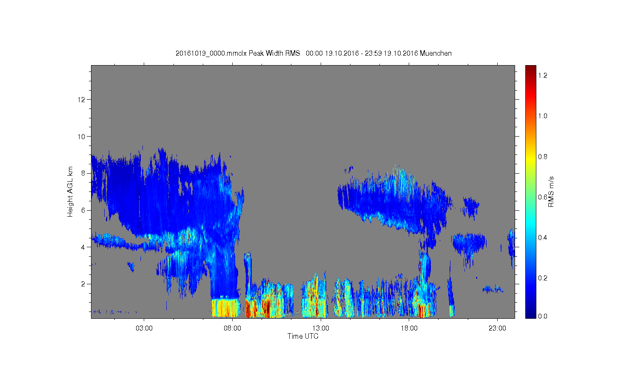
Task: Click the height axis tick label '4'
Action: [83, 247]
